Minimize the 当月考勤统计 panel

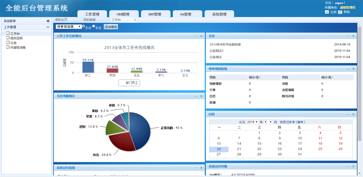(196, 96)
